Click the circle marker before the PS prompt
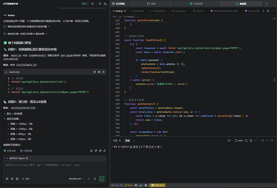Image resolution: width=277 pixels, height=188 pixels. [112, 147]
